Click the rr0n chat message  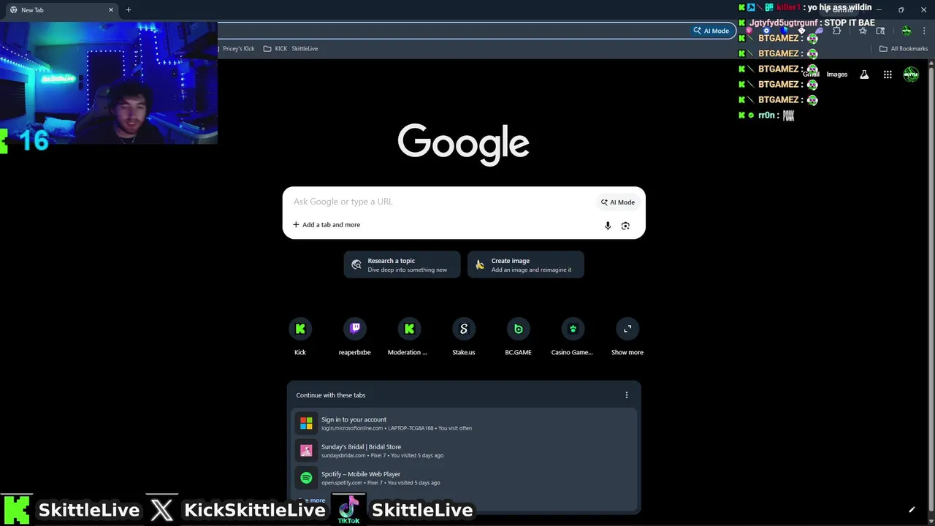767,115
